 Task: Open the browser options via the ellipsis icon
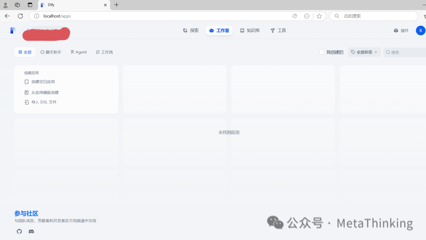click(x=306, y=16)
